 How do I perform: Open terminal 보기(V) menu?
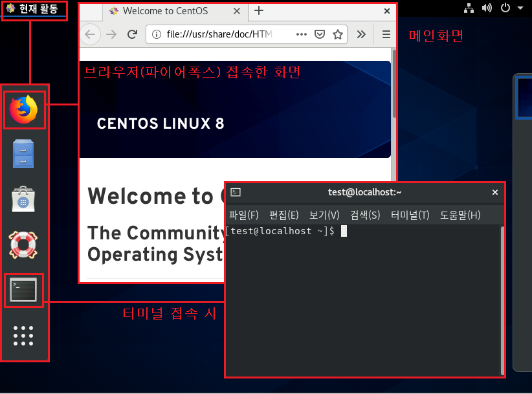pyautogui.click(x=324, y=215)
